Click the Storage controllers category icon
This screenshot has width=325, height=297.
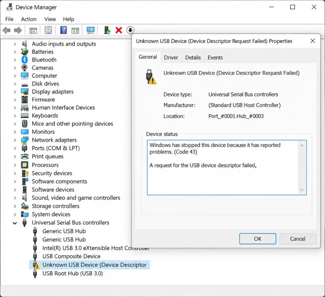pyautogui.click(x=24, y=206)
